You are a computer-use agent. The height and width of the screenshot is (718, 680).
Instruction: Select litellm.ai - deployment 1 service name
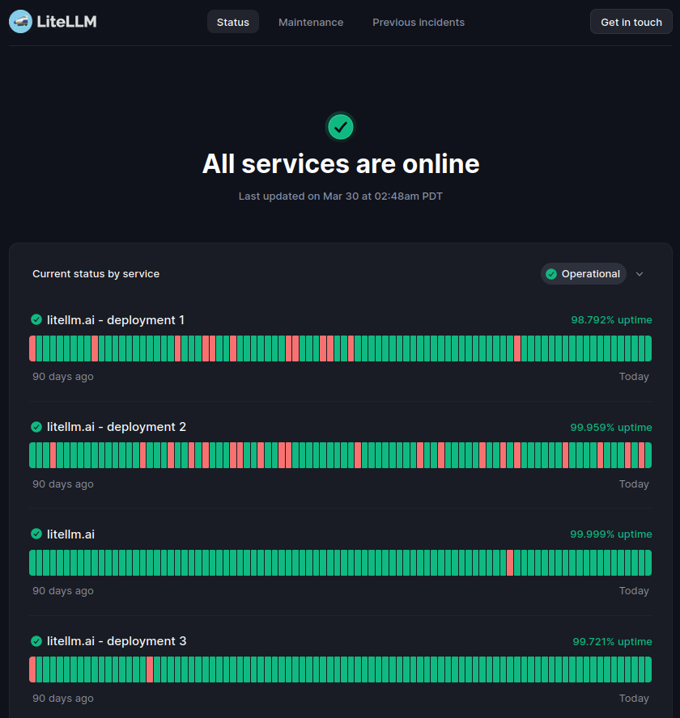click(116, 319)
